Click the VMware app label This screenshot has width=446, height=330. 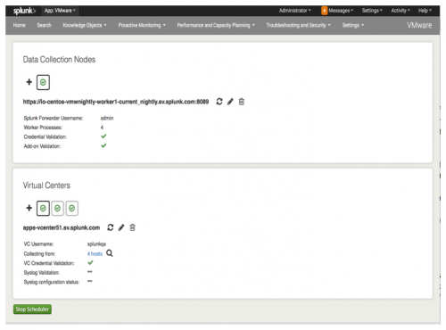pyautogui.click(x=419, y=25)
